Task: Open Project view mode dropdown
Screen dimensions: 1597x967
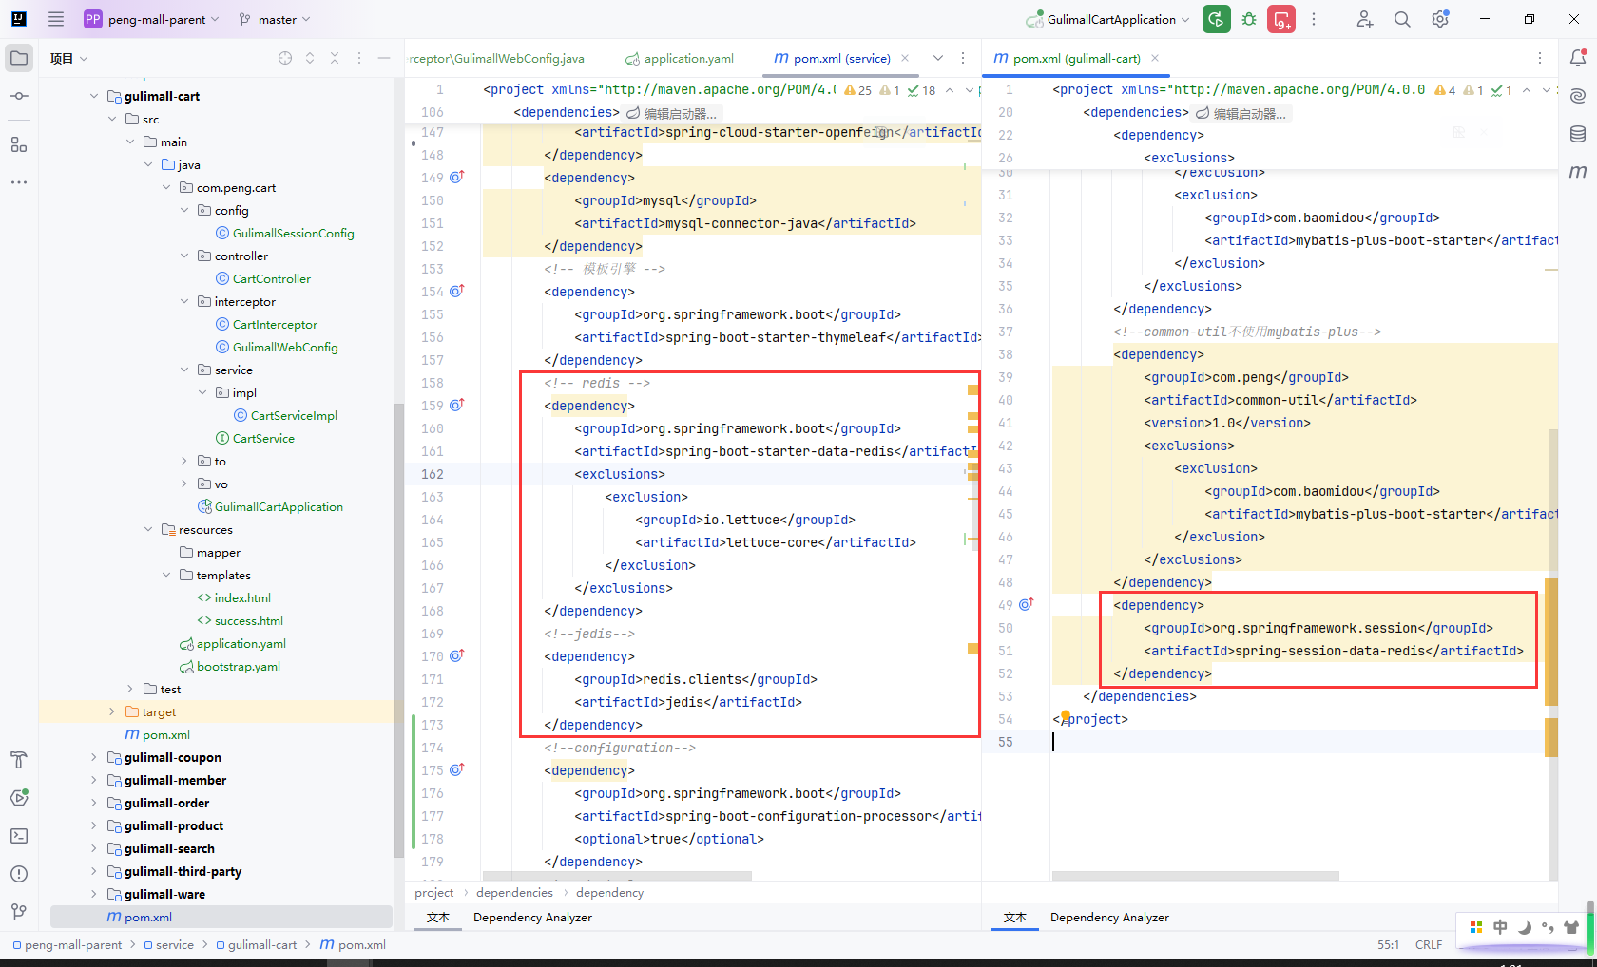Action: [x=69, y=58]
